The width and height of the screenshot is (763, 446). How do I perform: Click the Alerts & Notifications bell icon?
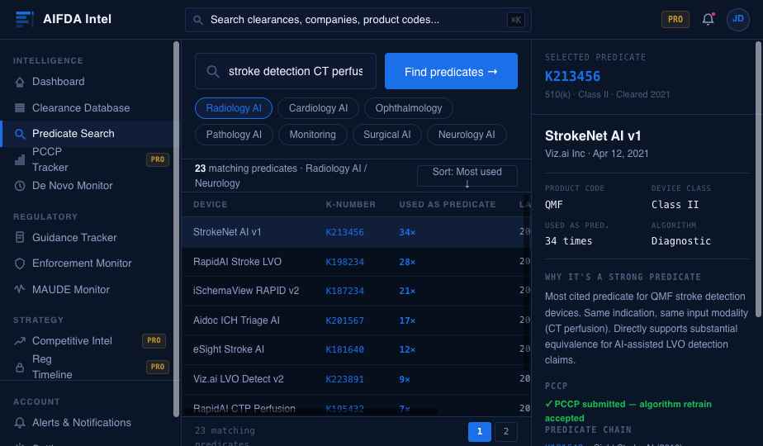[20, 423]
